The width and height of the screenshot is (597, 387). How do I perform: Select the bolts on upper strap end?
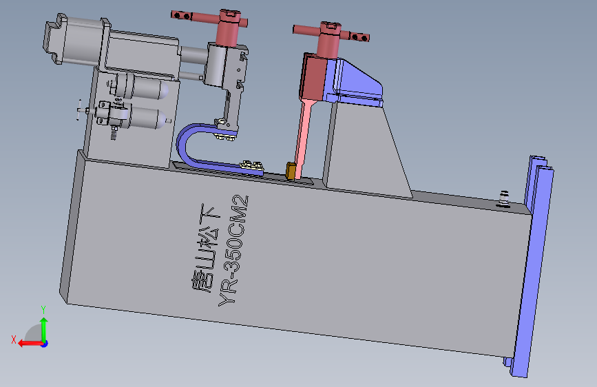coord(224,136)
